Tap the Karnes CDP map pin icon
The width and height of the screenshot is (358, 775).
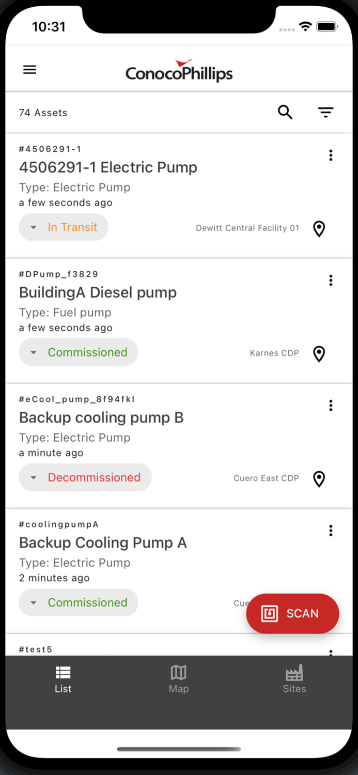(x=319, y=354)
